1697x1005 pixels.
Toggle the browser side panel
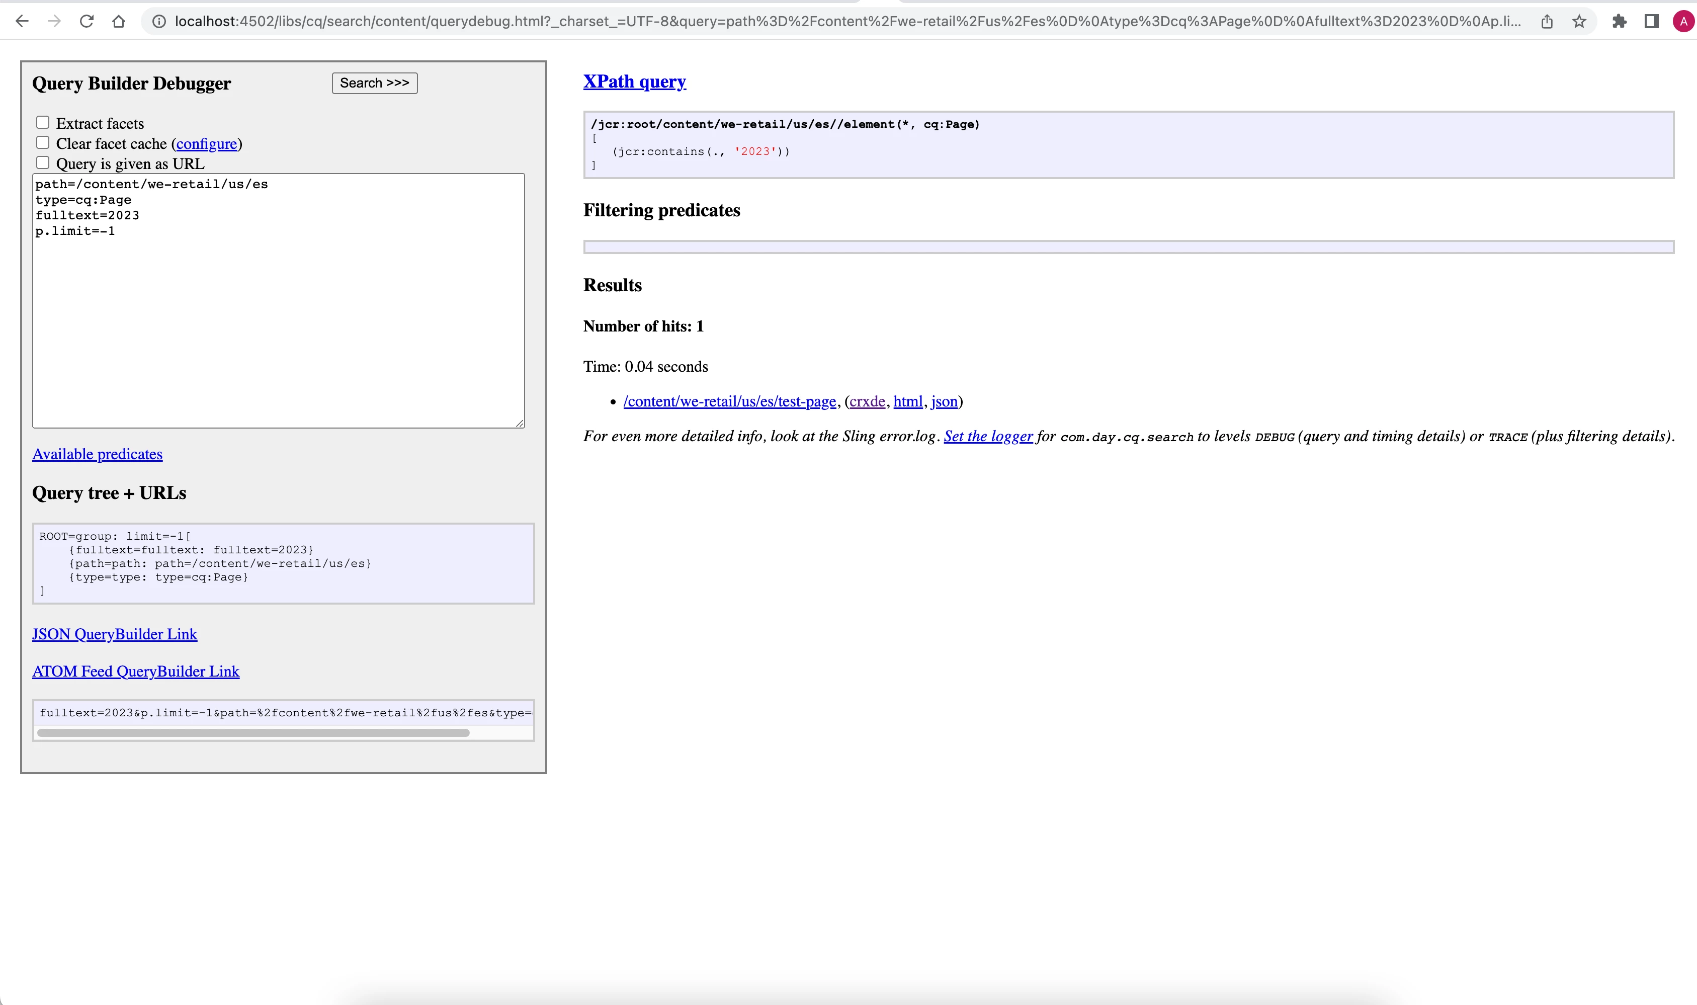pos(1651,22)
